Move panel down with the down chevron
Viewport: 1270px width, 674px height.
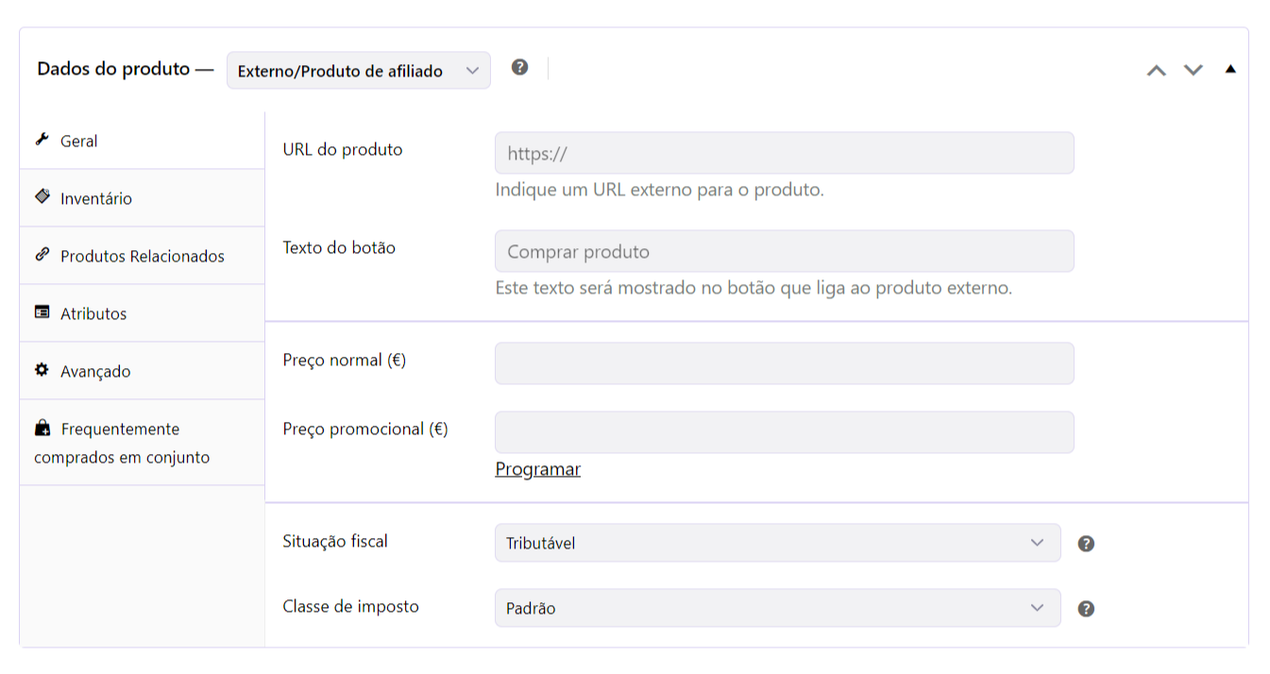click(1194, 70)
